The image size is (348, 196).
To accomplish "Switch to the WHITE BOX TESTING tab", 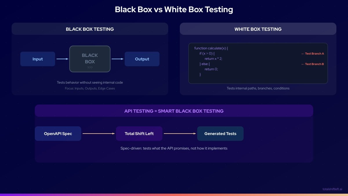I will click(258, 29).
